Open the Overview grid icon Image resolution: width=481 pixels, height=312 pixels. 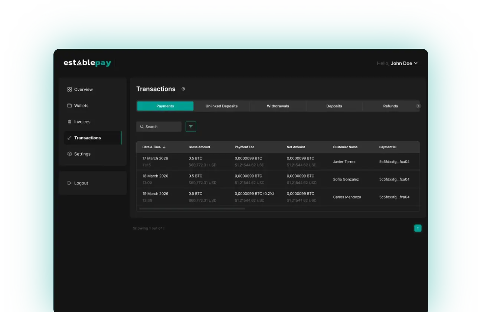[69, 89]
